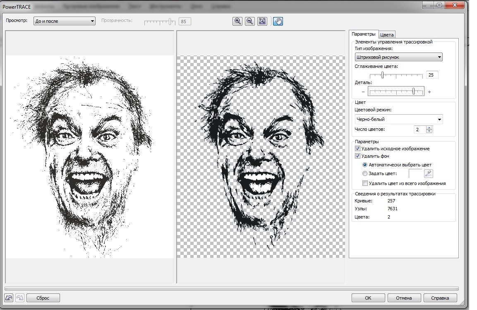This screenshot has width=477, height=310.
Task: Switch to the Параметры tab
Action: click(364, 34)
